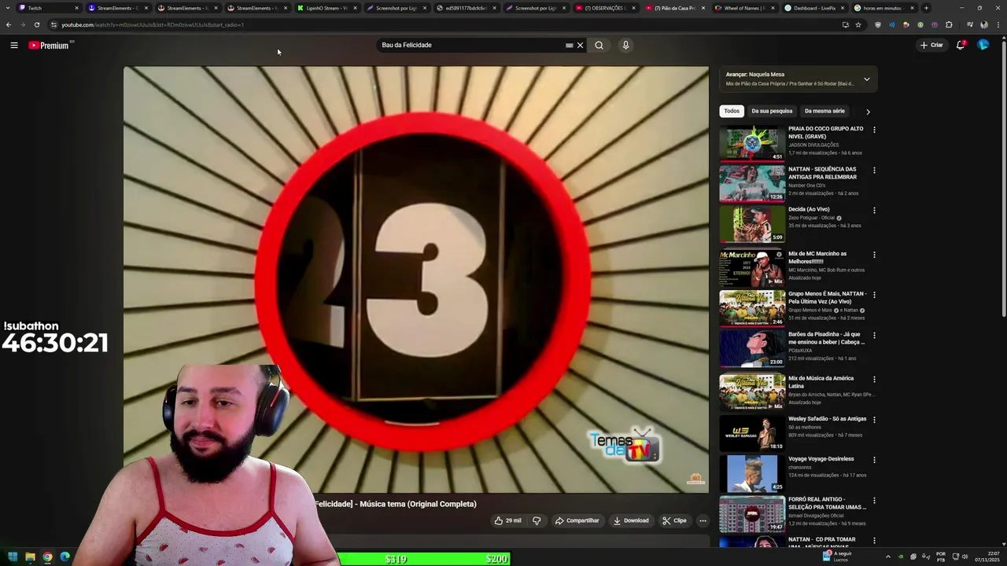Viewport: 1007px width, 566px height.
Task: Open the Windows Start menu
Action: coord(13,557)
